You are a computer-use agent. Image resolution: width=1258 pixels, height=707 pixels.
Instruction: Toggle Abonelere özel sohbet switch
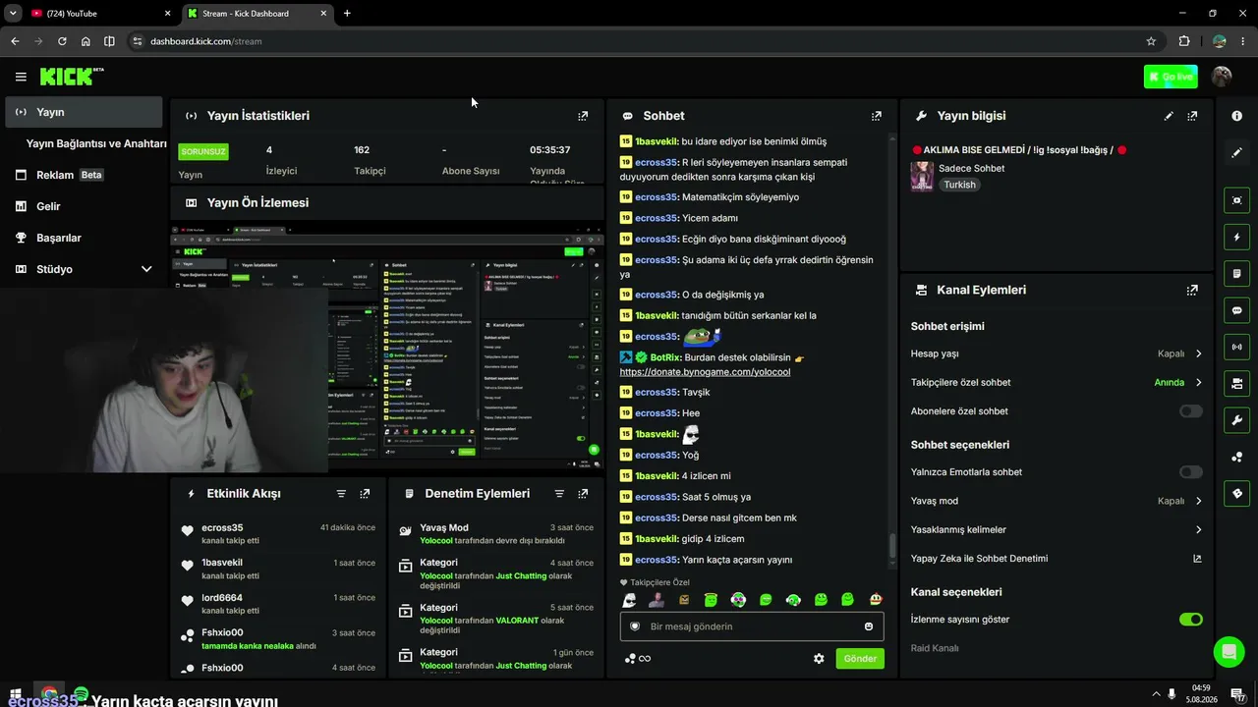pos(1190,411)
